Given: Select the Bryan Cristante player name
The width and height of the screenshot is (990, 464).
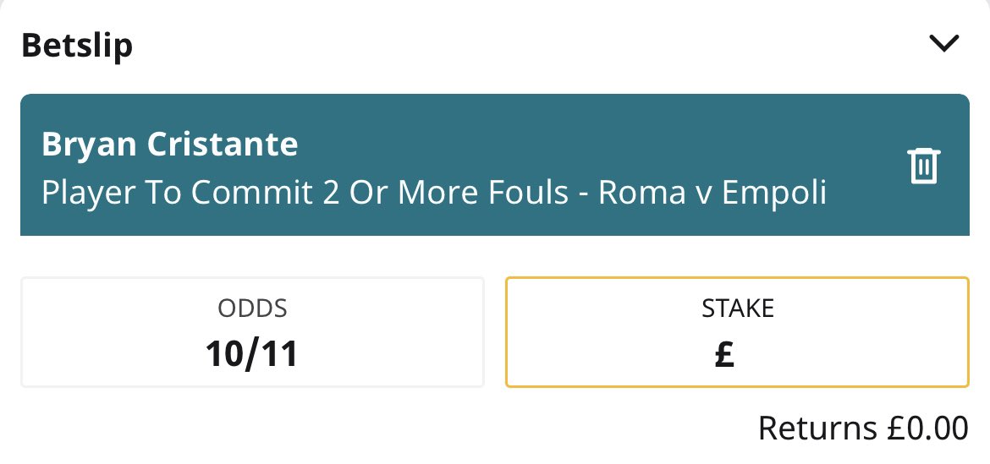Looking at the screenshot, I should click(169, 145).
